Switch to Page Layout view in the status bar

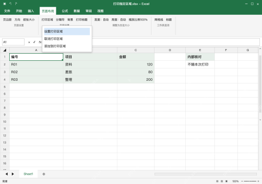click(222, 181)
